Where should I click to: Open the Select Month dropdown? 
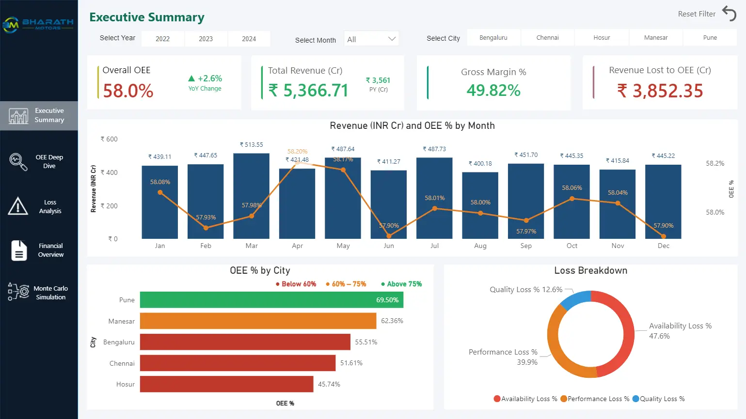pyautogui.click(x=371, y=39)
